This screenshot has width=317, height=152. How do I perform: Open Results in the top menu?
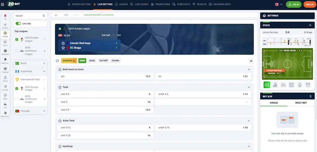pos(200,4)
